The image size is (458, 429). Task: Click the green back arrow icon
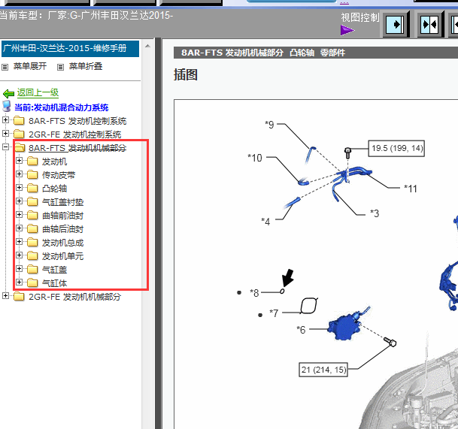8,94
